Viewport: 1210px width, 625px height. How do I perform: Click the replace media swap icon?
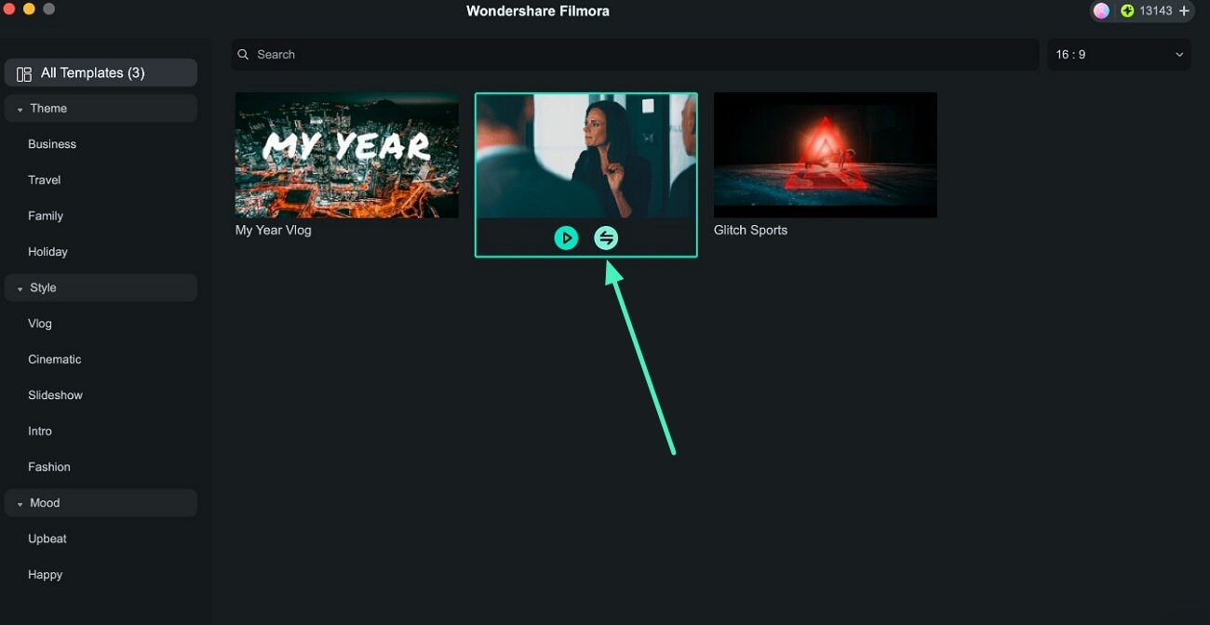606,238
